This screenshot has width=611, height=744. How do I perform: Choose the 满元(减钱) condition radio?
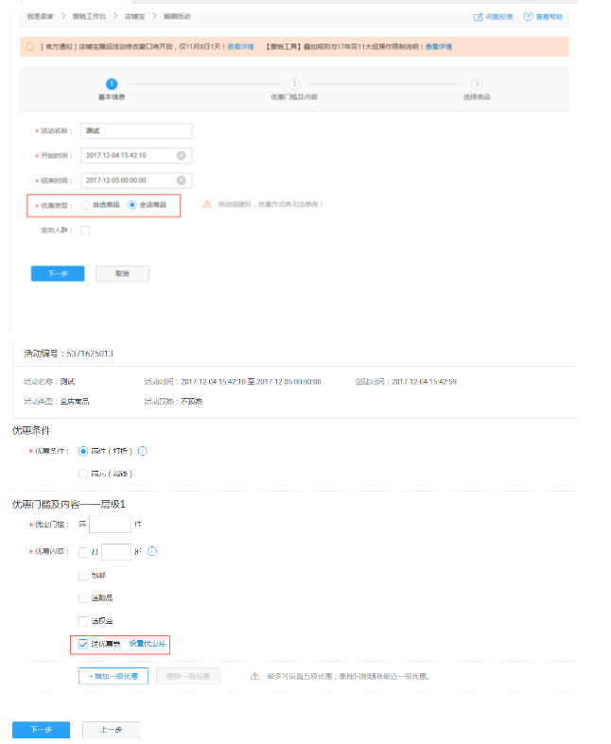83,474
